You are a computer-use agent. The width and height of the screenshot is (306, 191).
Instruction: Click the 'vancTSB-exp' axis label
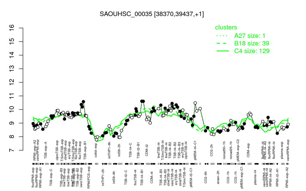pos(81,177)
